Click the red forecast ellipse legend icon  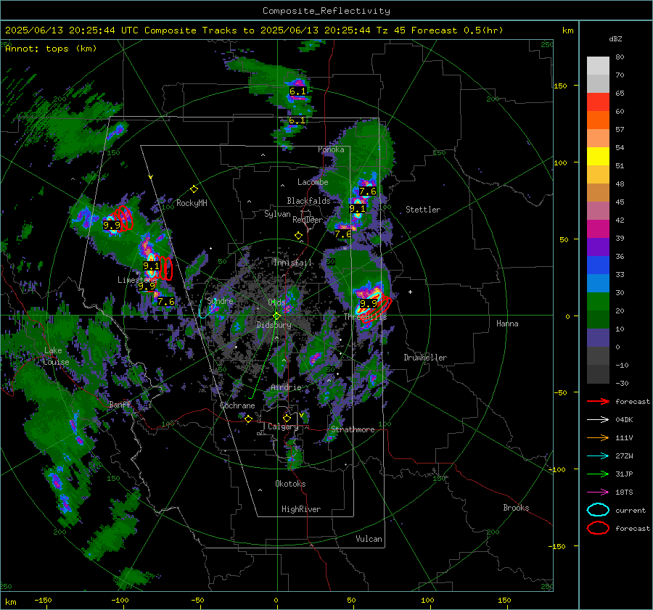[598, 528]
